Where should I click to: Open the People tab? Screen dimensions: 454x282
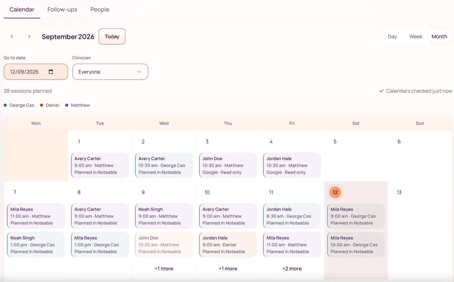(100, 9)
